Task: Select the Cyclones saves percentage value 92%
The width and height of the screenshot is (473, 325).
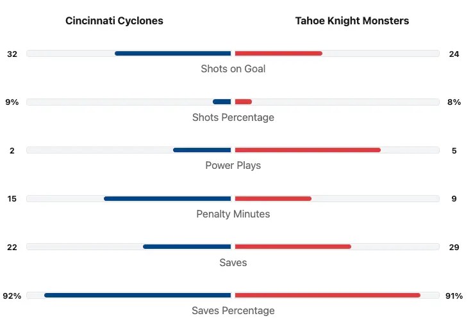Action: pos(12,296)
